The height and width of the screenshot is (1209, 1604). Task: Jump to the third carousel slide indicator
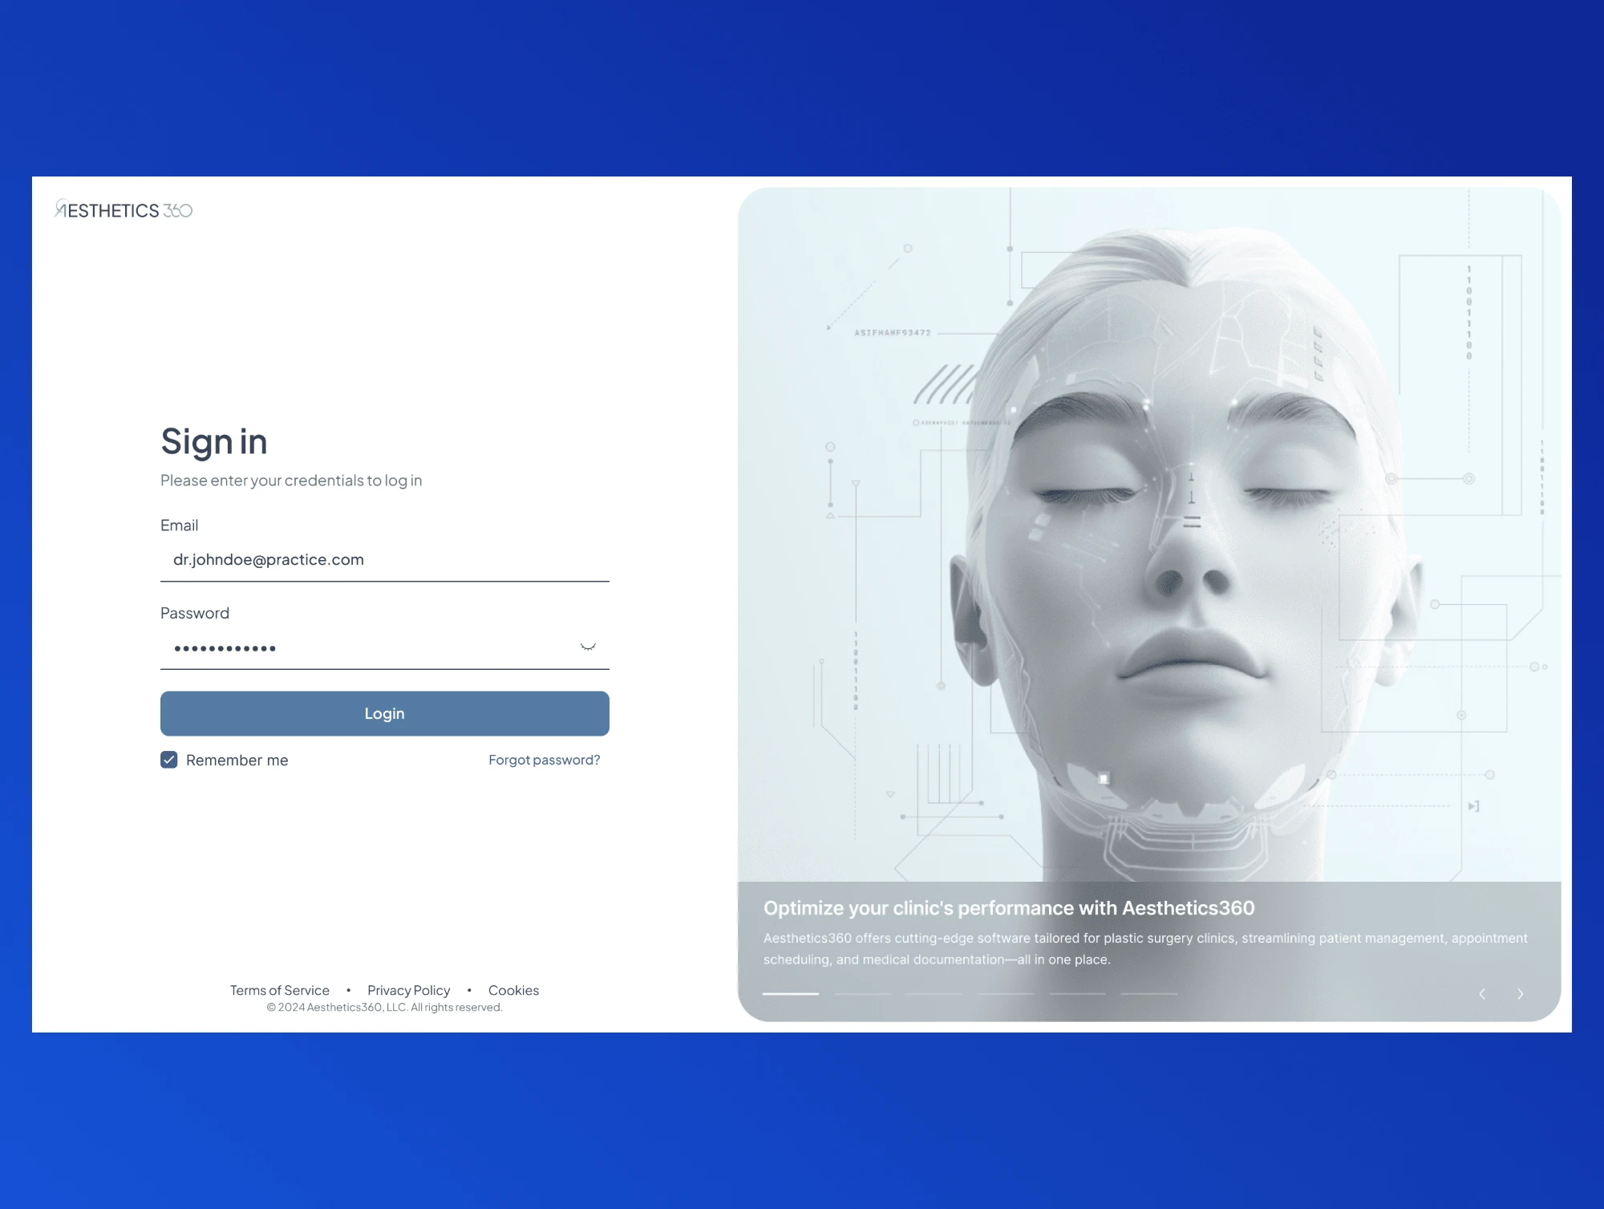[934, 994]
